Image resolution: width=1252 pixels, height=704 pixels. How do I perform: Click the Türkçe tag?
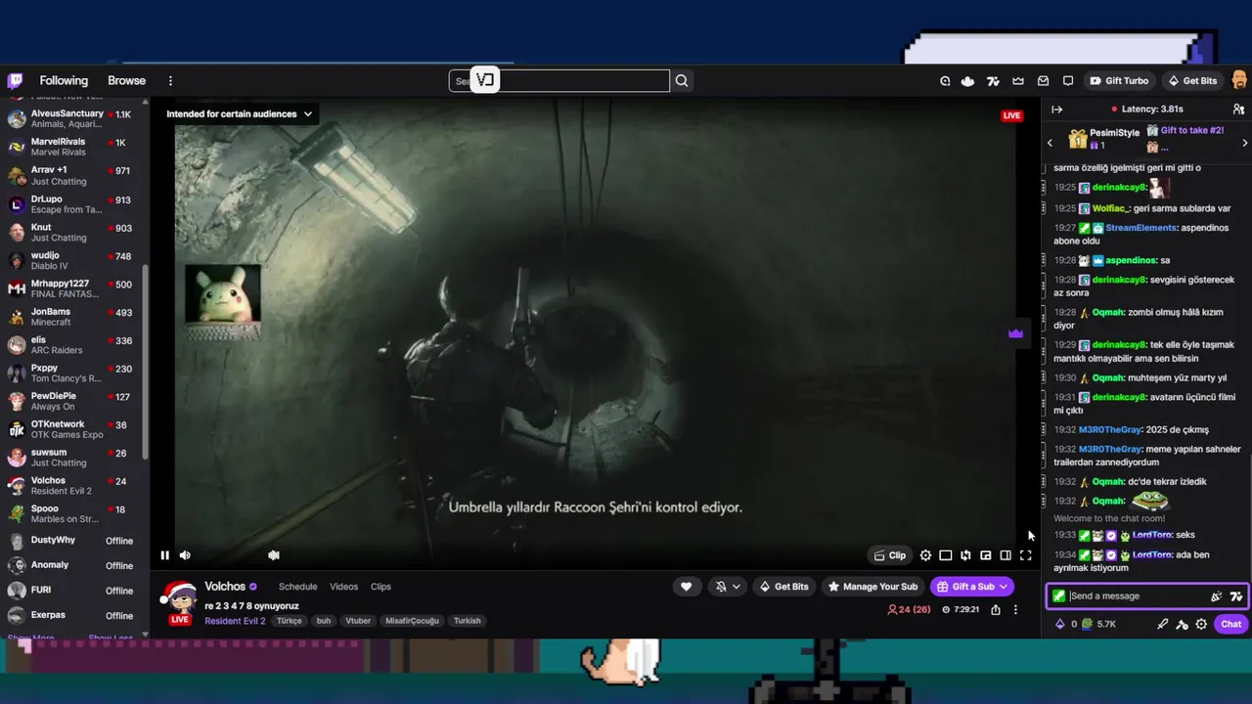[x=290, y=621]
